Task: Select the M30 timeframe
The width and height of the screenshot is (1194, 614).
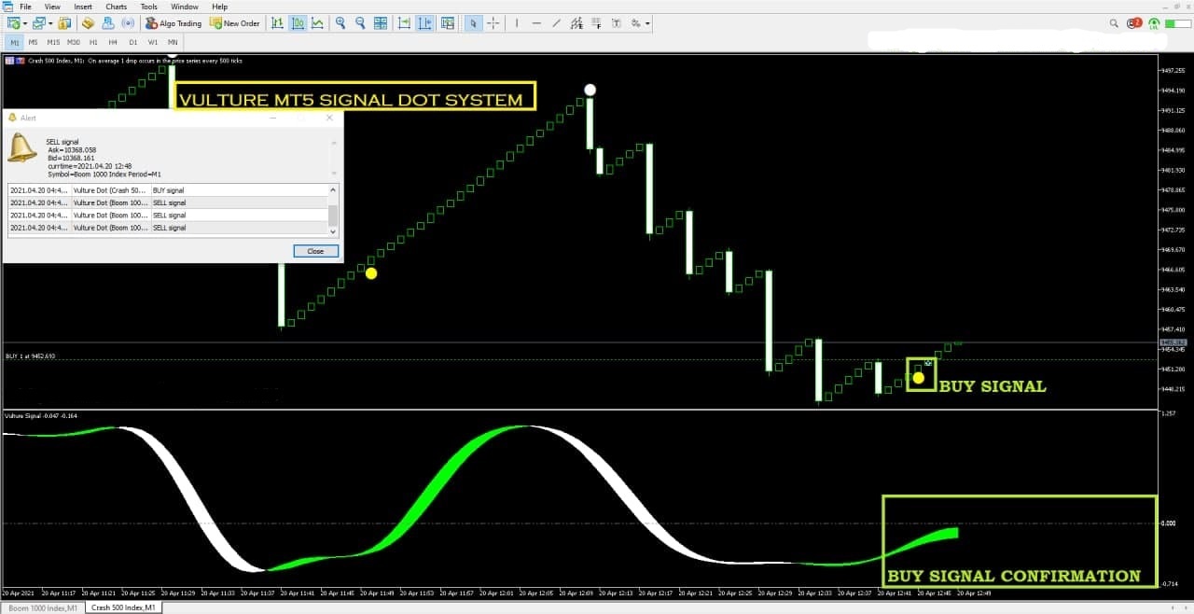Action: (x=74, y=42)
